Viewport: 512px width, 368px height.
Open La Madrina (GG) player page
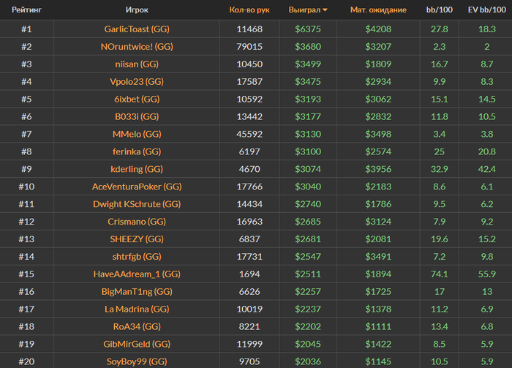137,309
